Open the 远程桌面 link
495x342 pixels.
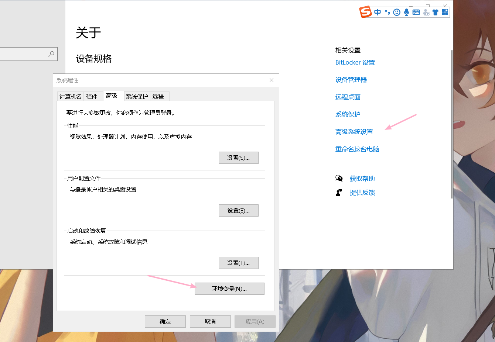point(348,97)
